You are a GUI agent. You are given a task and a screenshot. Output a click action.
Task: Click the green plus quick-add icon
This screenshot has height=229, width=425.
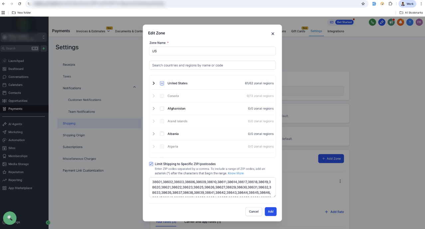pyautogui.click(x=44, y=48)
